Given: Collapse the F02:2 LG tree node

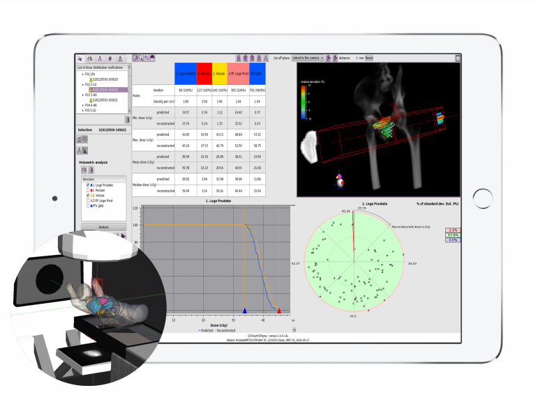Looking at the screenshot, I should [83, 86].
